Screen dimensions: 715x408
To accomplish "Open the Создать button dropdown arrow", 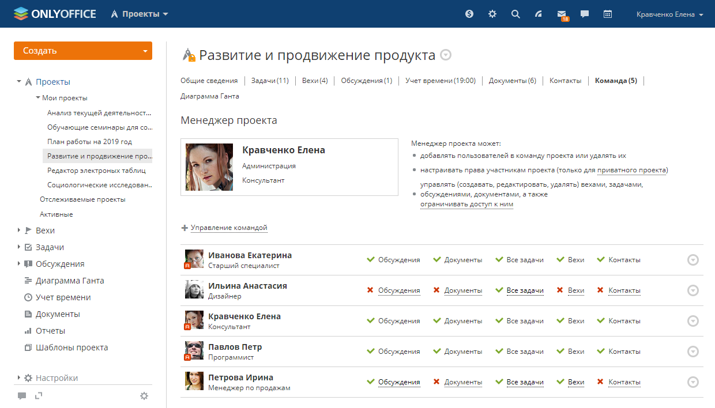I will coord(145,51).
